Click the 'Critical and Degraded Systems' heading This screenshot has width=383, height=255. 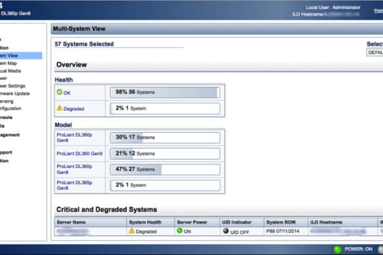pyautogui.click(x=107, y=210)
